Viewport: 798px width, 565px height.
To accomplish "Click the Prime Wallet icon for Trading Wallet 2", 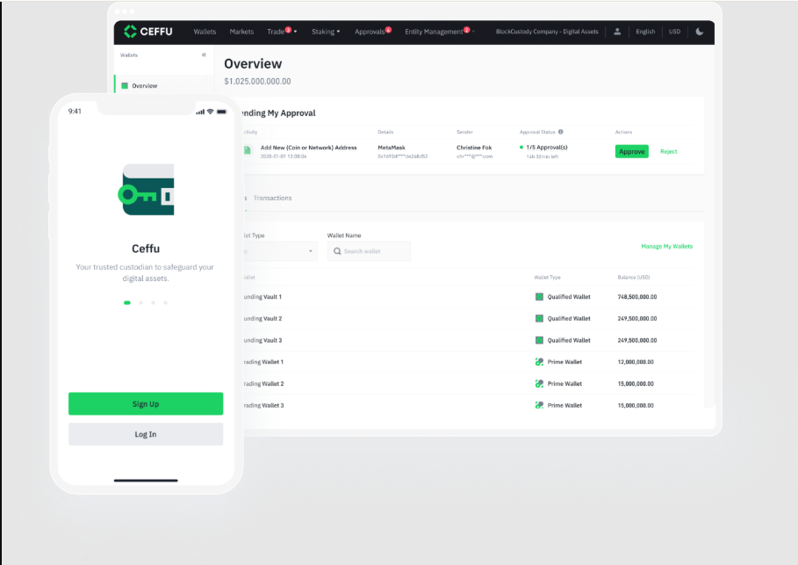I will pos(539,384).
